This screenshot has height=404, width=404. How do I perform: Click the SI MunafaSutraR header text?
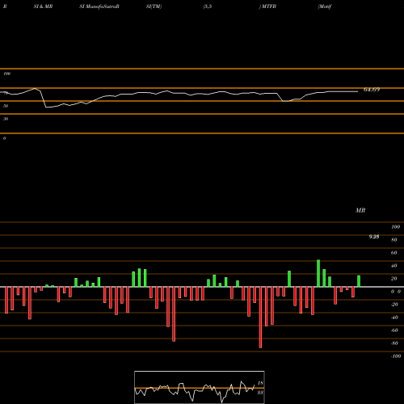click(99, 6)
